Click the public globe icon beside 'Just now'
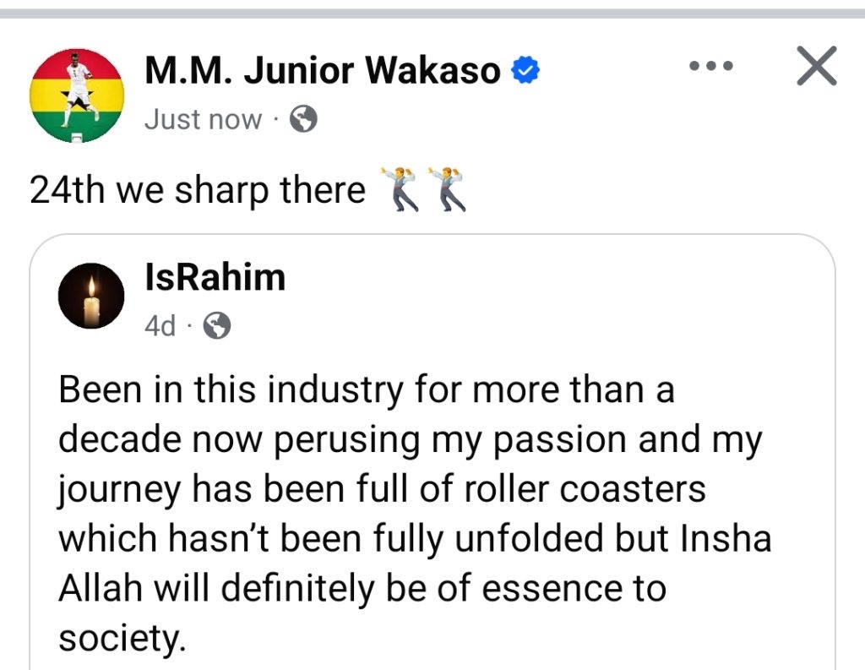This screenshot has width=865, height=670. coord(303,119)
